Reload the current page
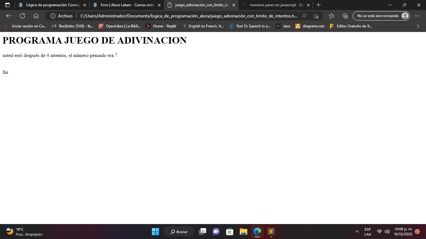The image size is (426, 239). (x=22, y=16)
